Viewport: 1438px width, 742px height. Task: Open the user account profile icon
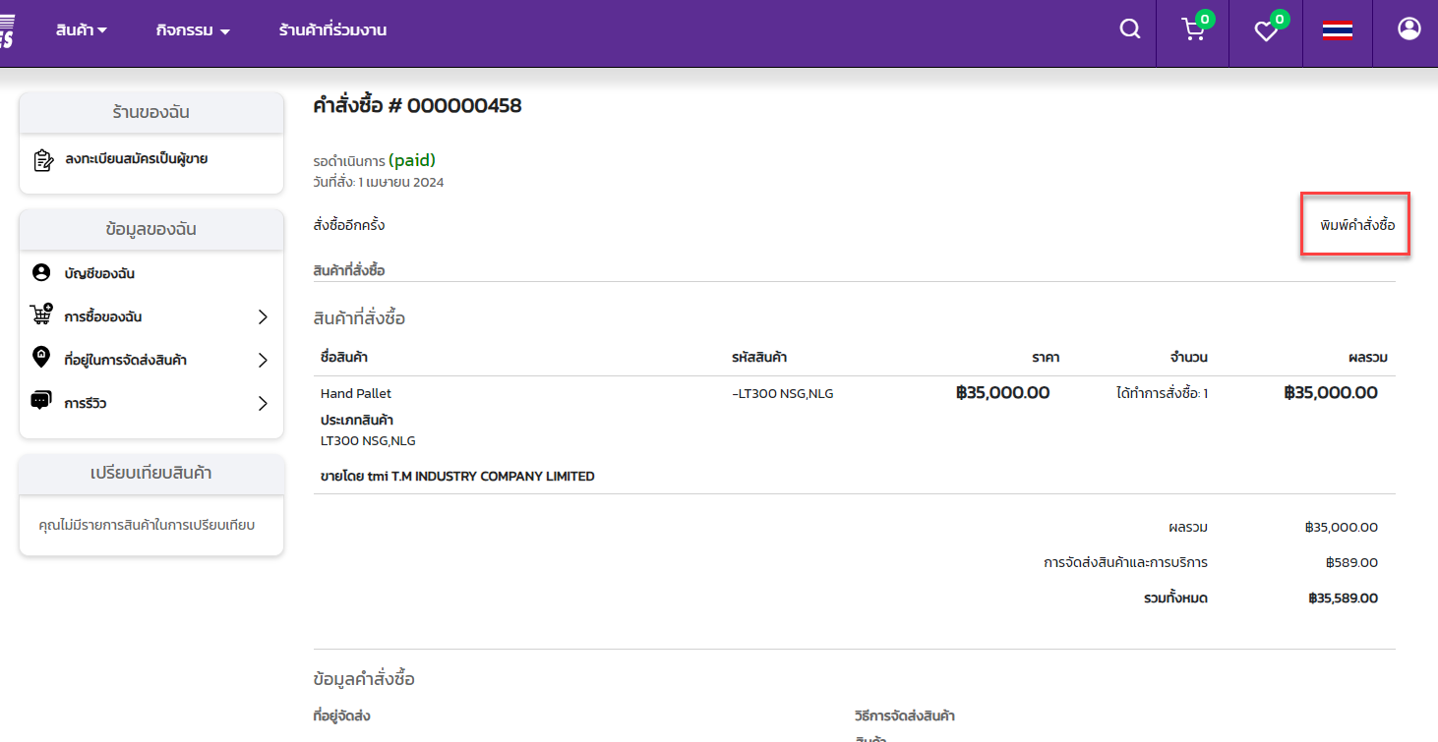click(x=1408, y=29)
